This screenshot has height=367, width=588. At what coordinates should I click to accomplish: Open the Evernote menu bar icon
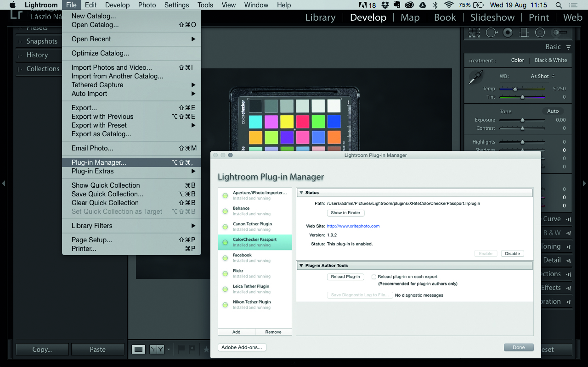point(398,5)
